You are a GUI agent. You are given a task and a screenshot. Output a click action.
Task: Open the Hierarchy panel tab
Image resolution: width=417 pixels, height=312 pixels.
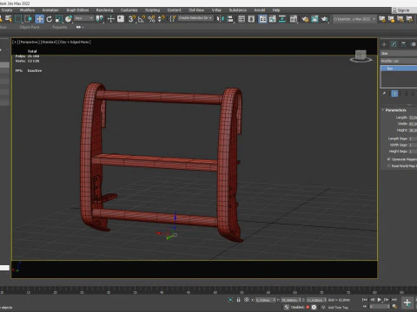(x=403, y=44)
